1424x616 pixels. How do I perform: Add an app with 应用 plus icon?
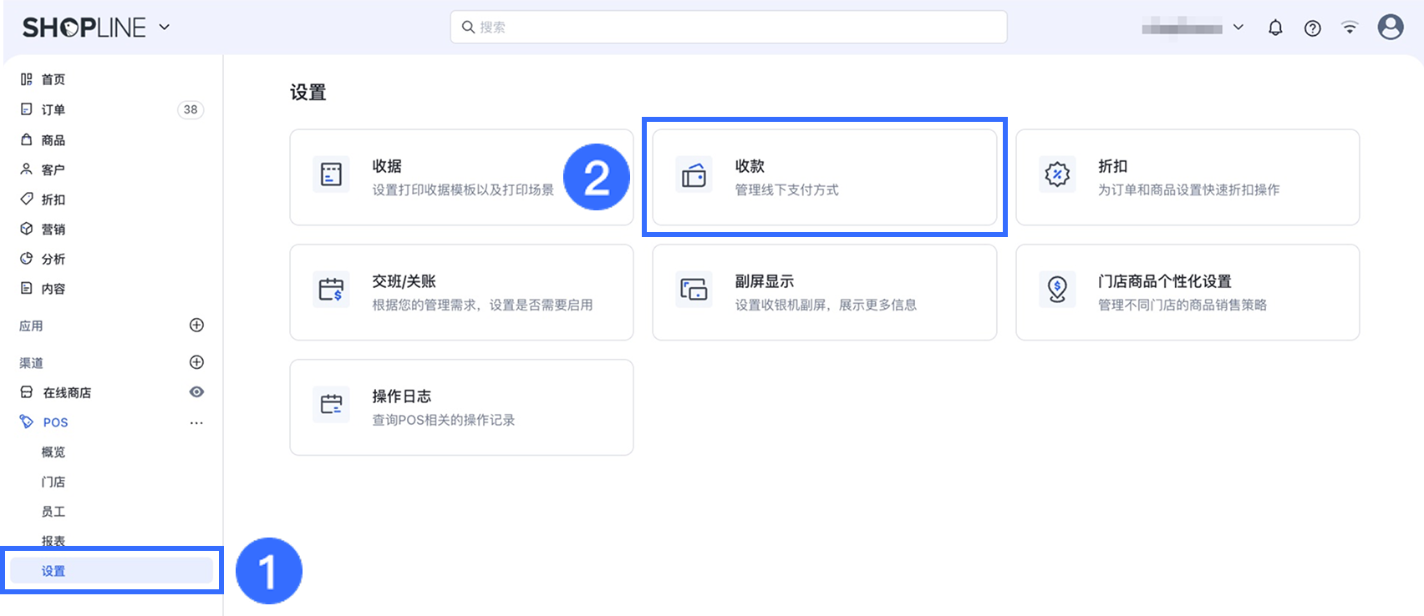[197, 325]
